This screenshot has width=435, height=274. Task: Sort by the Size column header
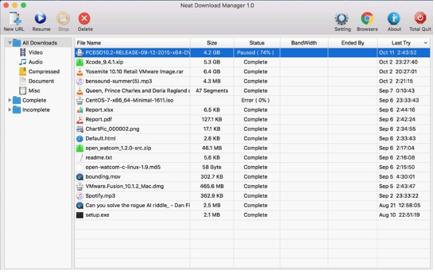point(211,43)
